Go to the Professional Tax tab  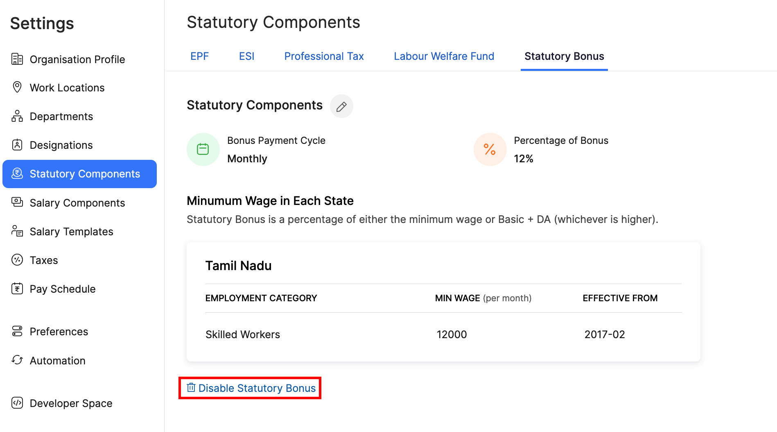click(324, 56)
